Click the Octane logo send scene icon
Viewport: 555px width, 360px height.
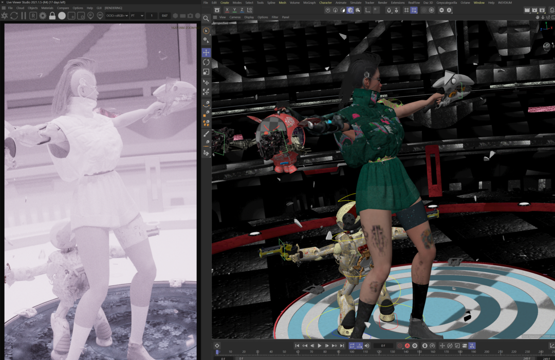coord(5,15)
